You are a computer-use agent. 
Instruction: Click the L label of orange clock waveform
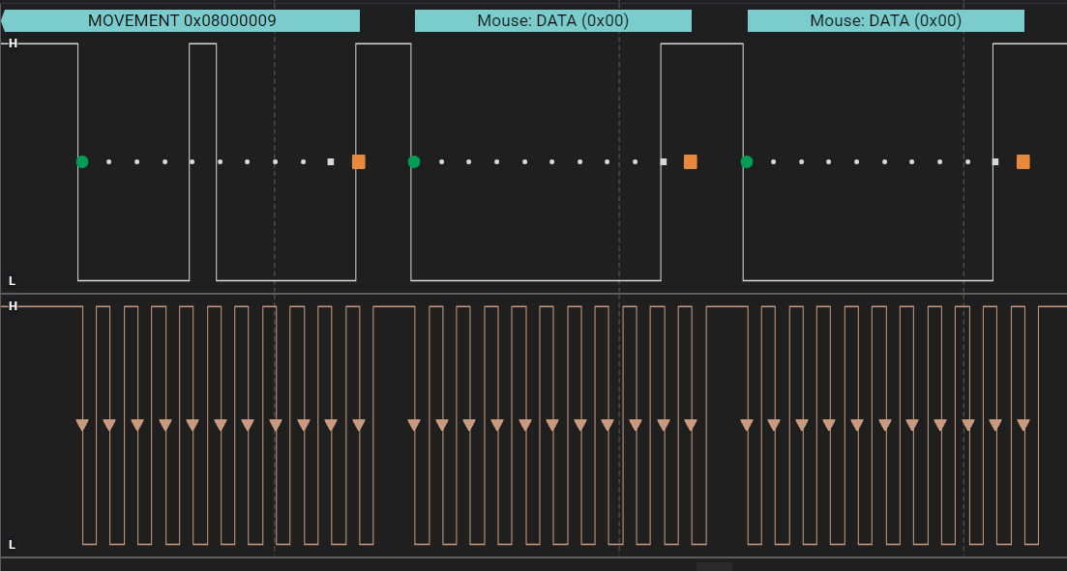coord(12,545)
